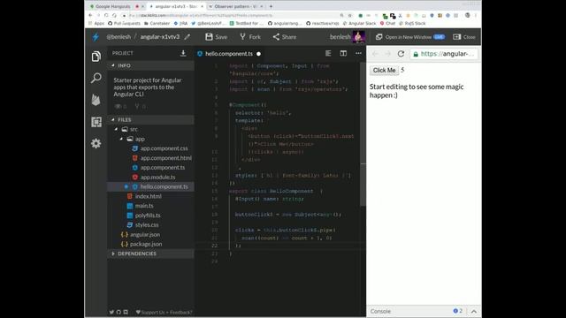Open GitHub icon in sidebar footer
The width and height of the screenshot is (566, 318).
119,312
